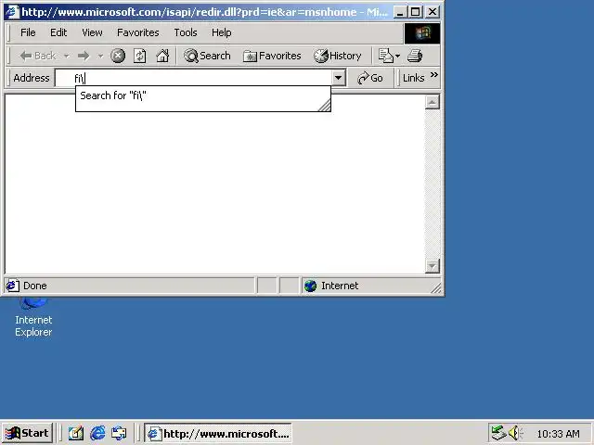Screen dimensions: 594x445
Task: Click the Go button
Action: (369, 78)
